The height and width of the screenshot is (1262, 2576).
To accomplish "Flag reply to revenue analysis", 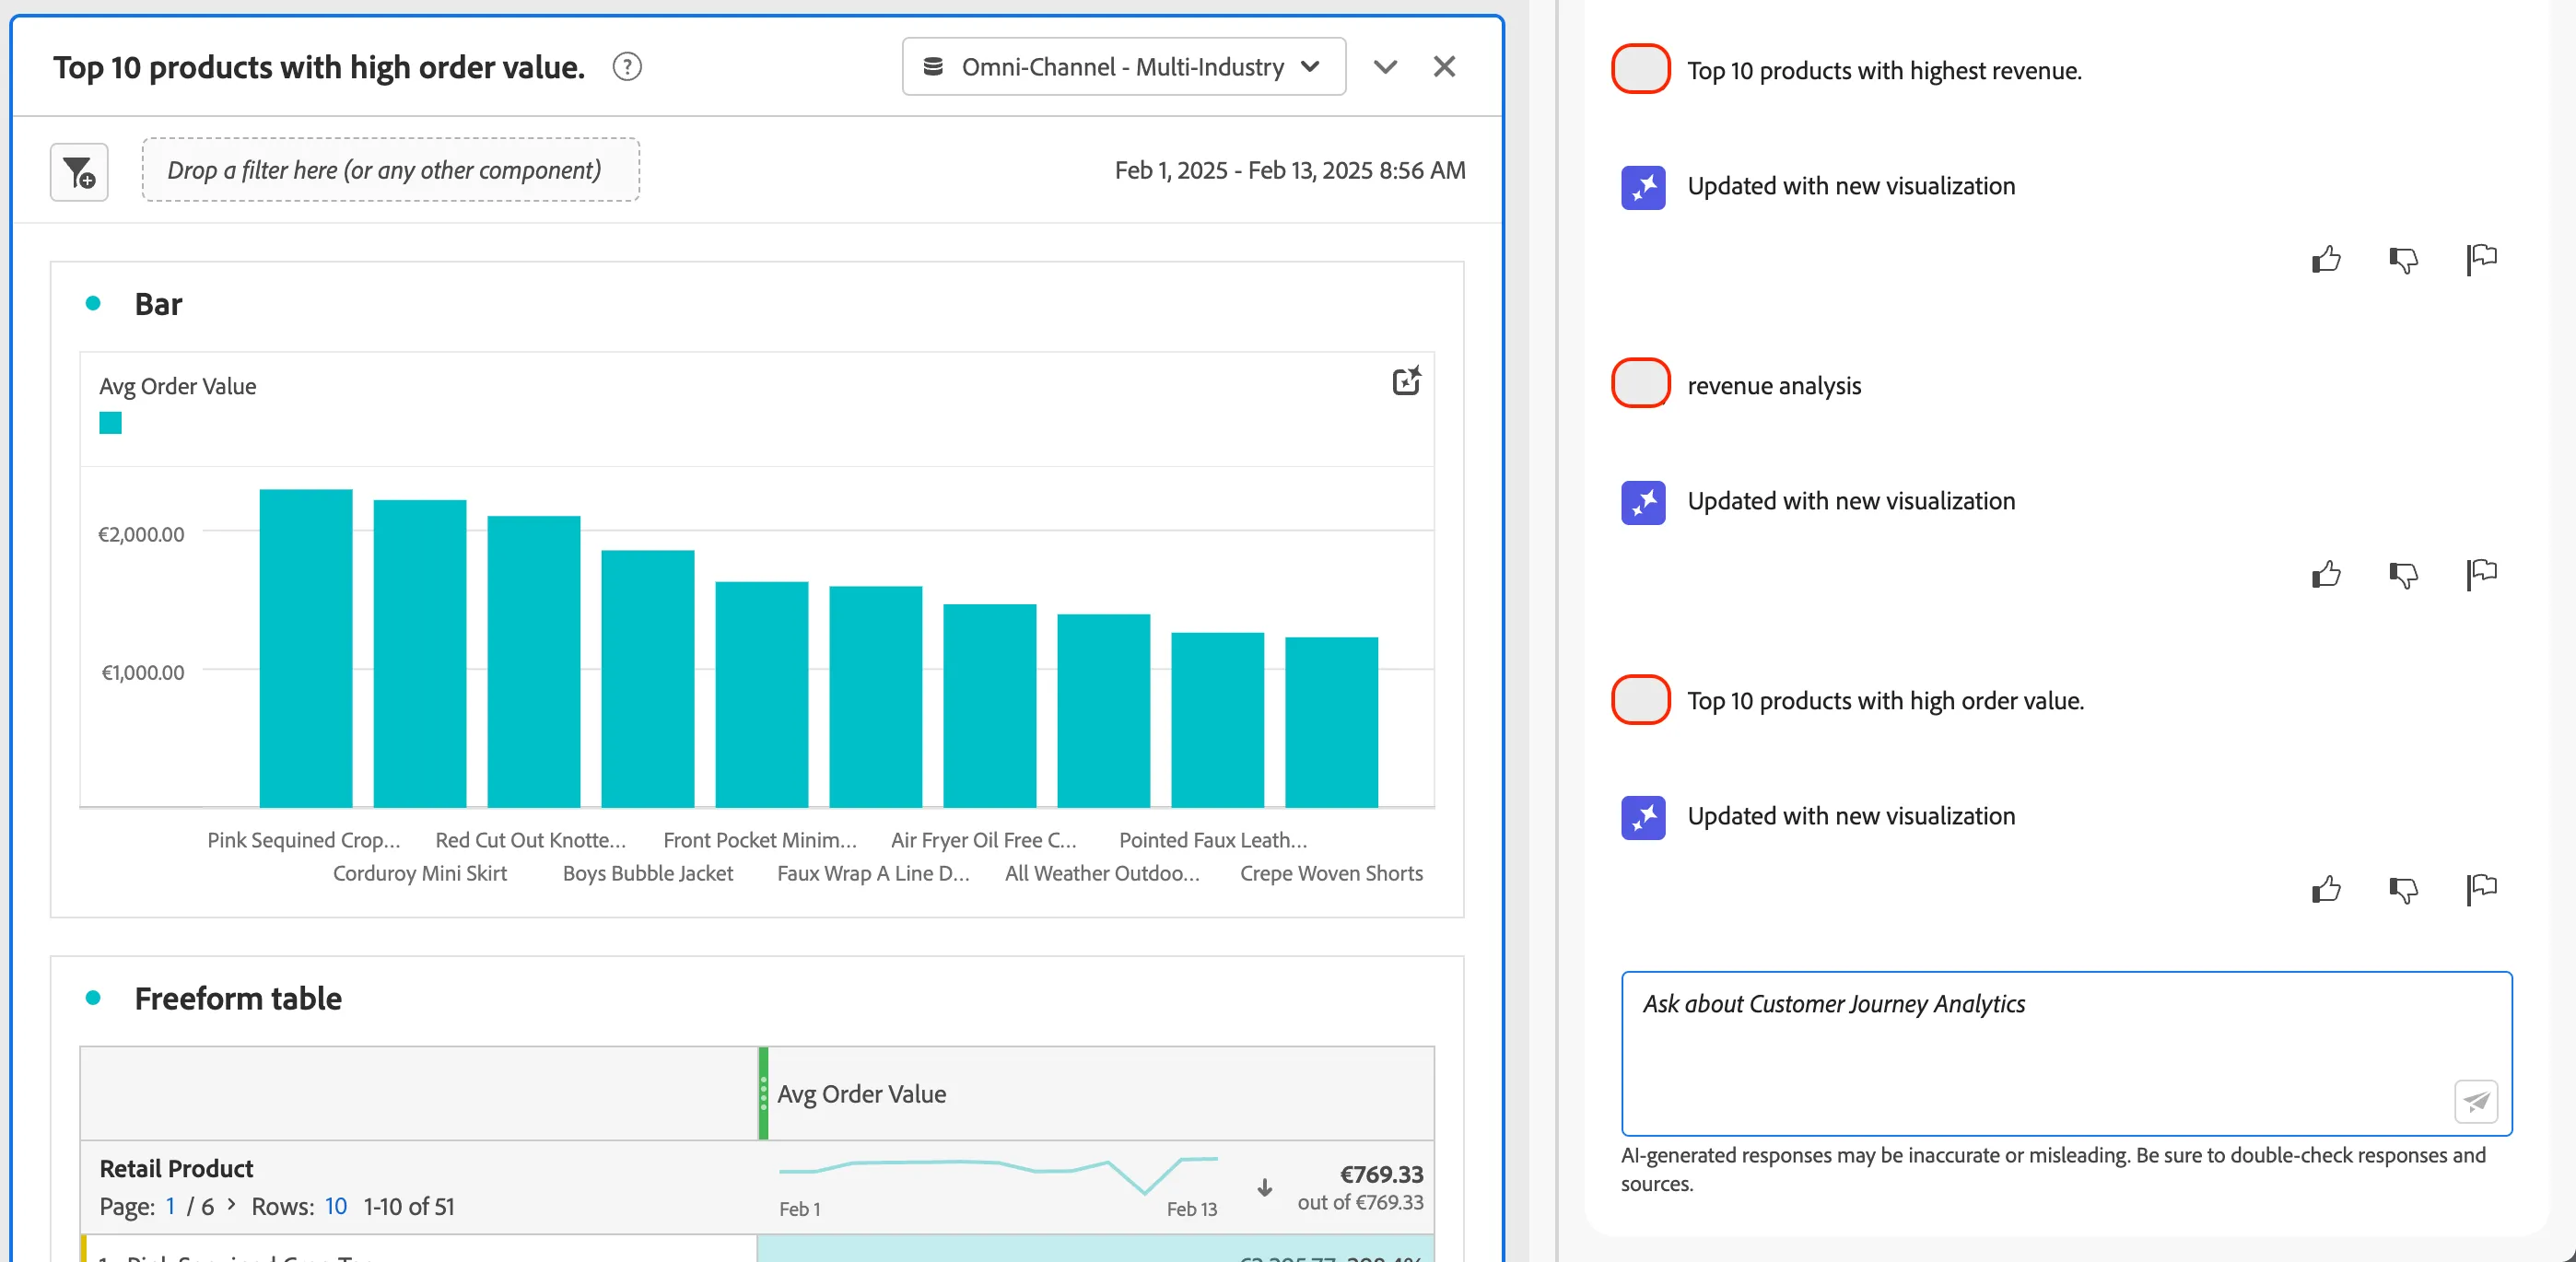I will (x=2481, y=575).
